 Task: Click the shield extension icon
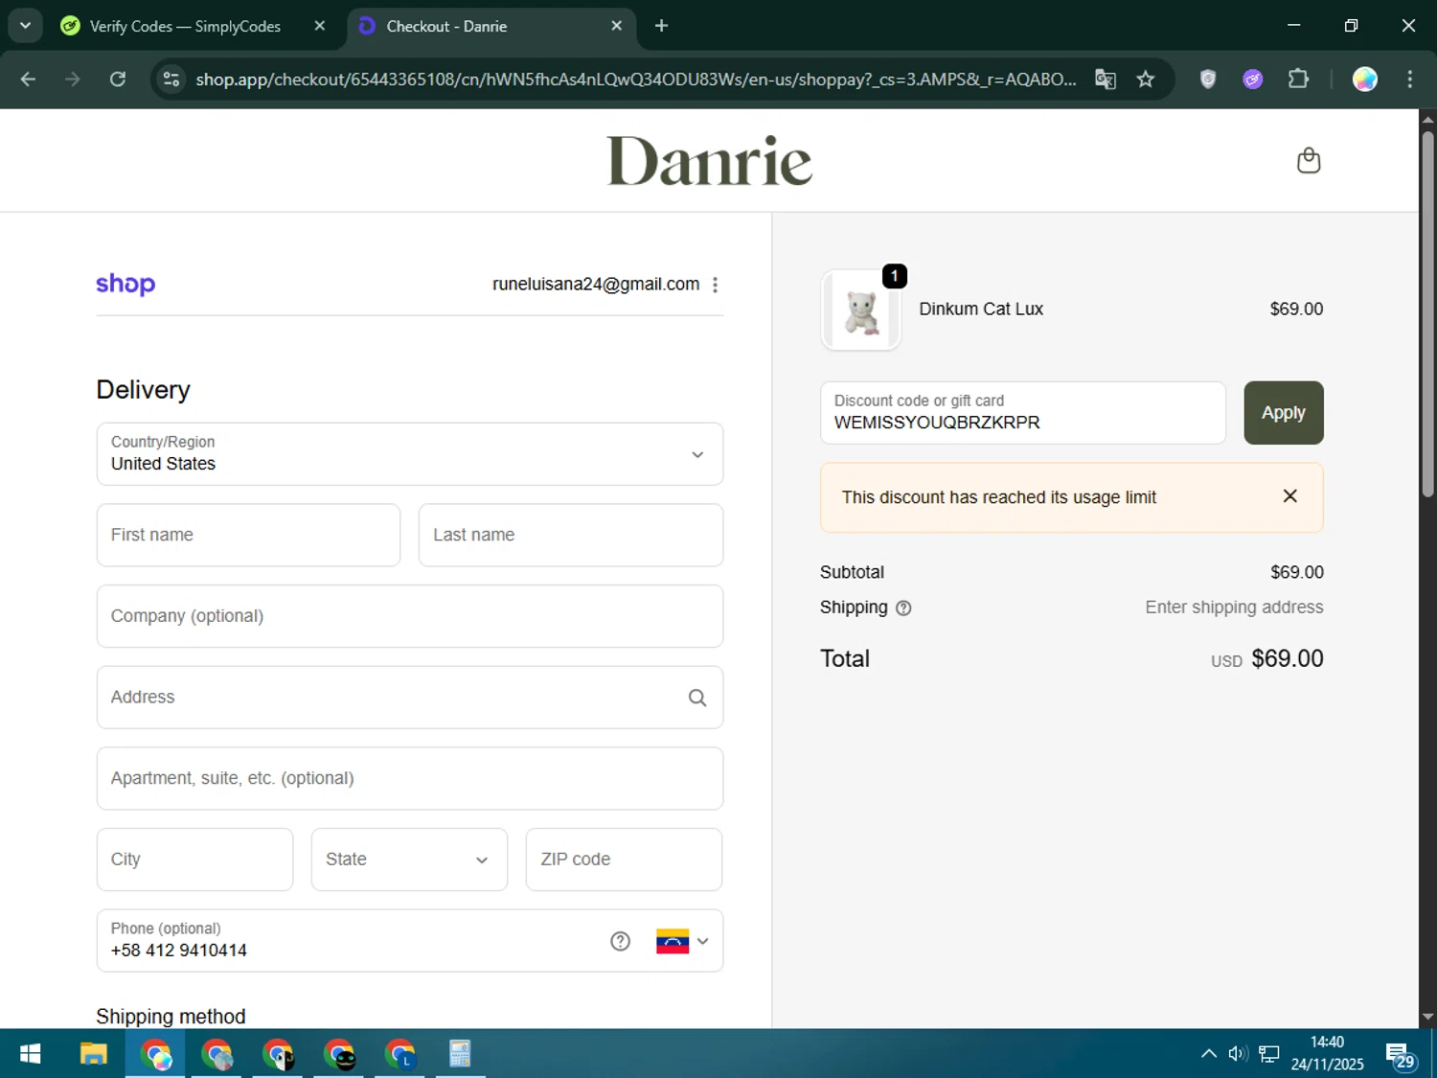click(x=1208, y=79)
